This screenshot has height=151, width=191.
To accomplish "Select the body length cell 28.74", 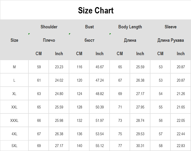I will tap(140, 121).
